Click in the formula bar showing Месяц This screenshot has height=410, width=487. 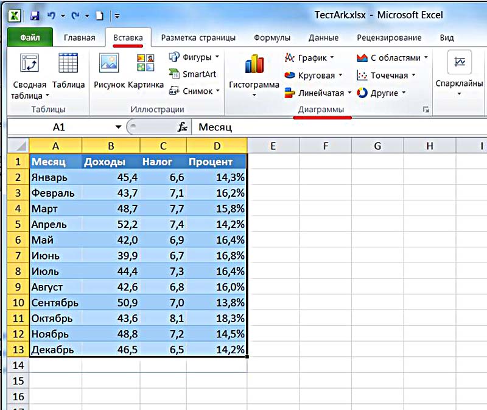click(x=339, y=127)
